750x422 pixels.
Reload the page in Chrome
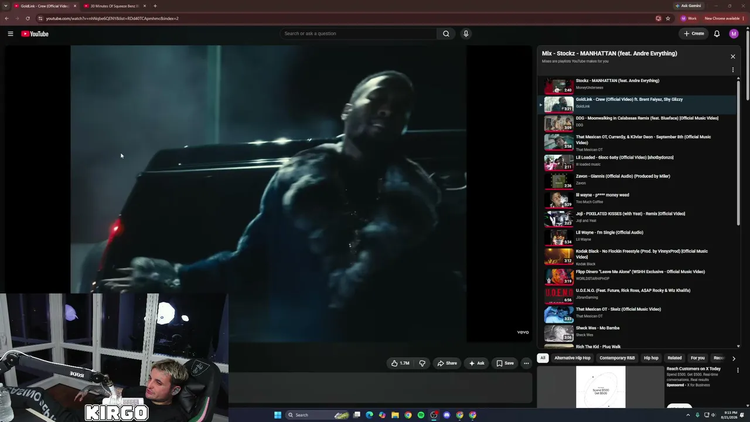coord(28,18)
